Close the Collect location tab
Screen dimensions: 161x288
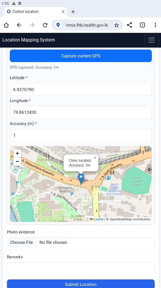pos(63,12)
